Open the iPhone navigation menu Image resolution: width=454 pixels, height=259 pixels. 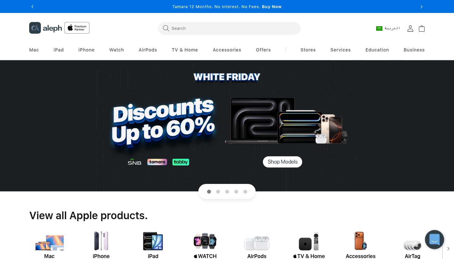(86, 50)
